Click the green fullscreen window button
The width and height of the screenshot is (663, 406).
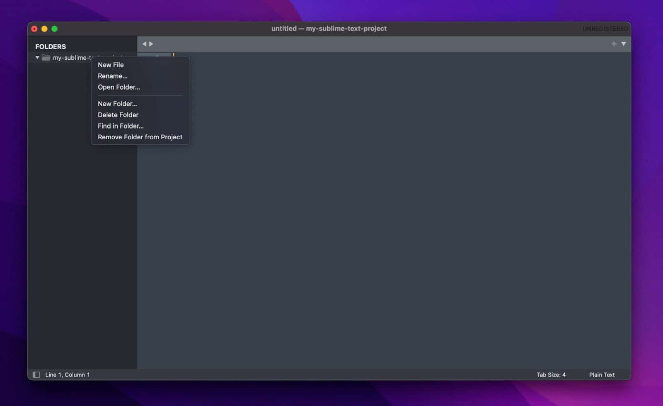pos(54,29)
